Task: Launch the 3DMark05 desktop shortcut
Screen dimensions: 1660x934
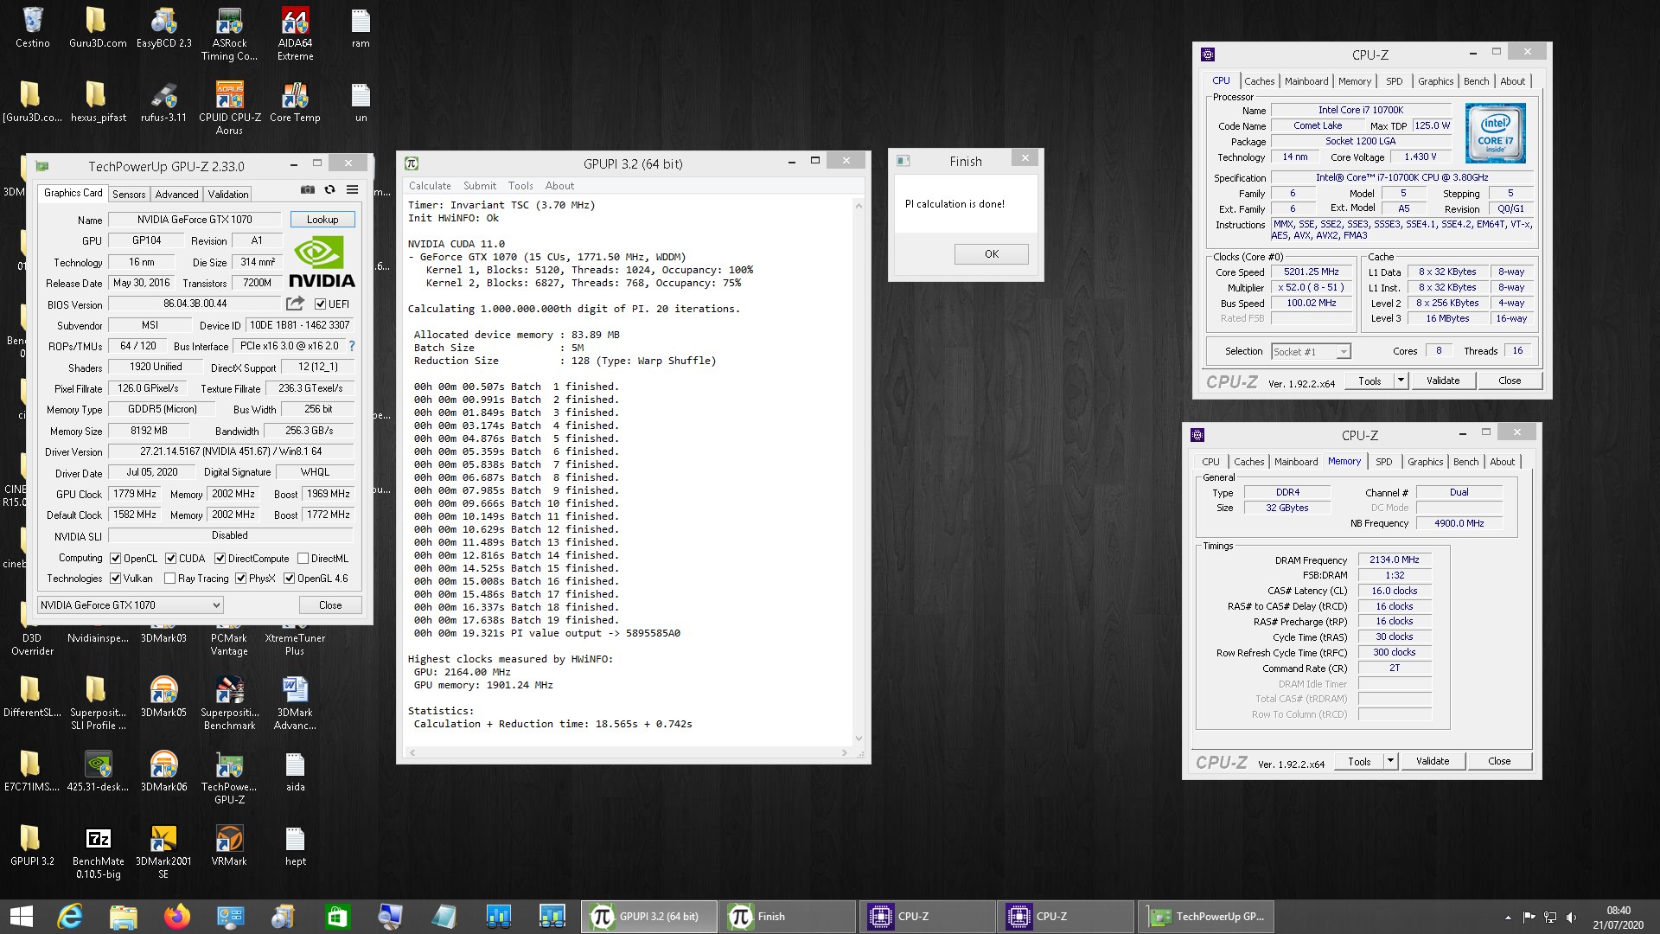Action: pos(164,696)
